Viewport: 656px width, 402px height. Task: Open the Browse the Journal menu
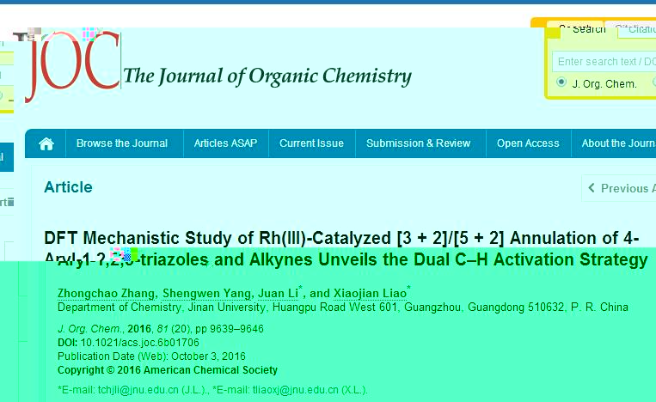[x=122, y=143]
